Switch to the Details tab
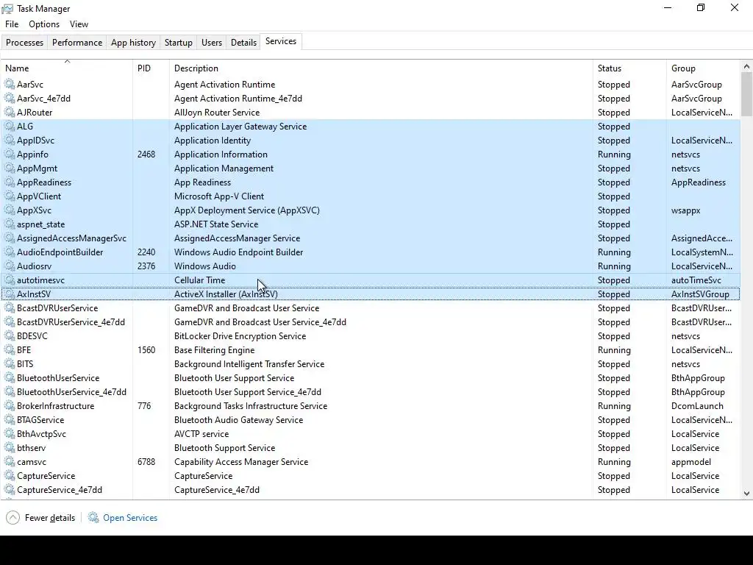 coord(243,42)
